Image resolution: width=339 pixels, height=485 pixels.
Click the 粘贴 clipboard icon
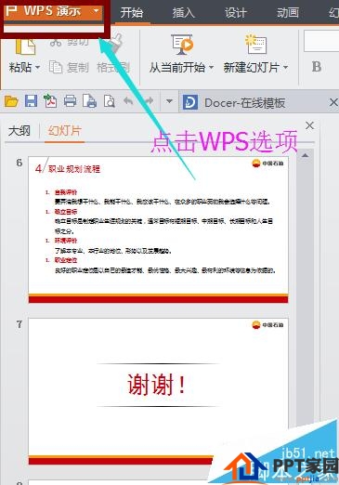click(x=25, y=46)
